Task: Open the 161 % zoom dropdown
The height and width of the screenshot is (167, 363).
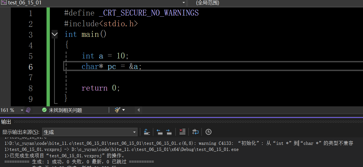Action: [22, 110]
